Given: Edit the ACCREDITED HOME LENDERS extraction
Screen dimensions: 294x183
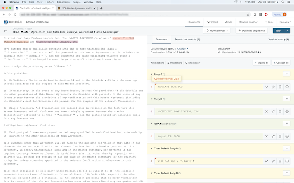Looking at the screenshot, I should click(273, 112).
